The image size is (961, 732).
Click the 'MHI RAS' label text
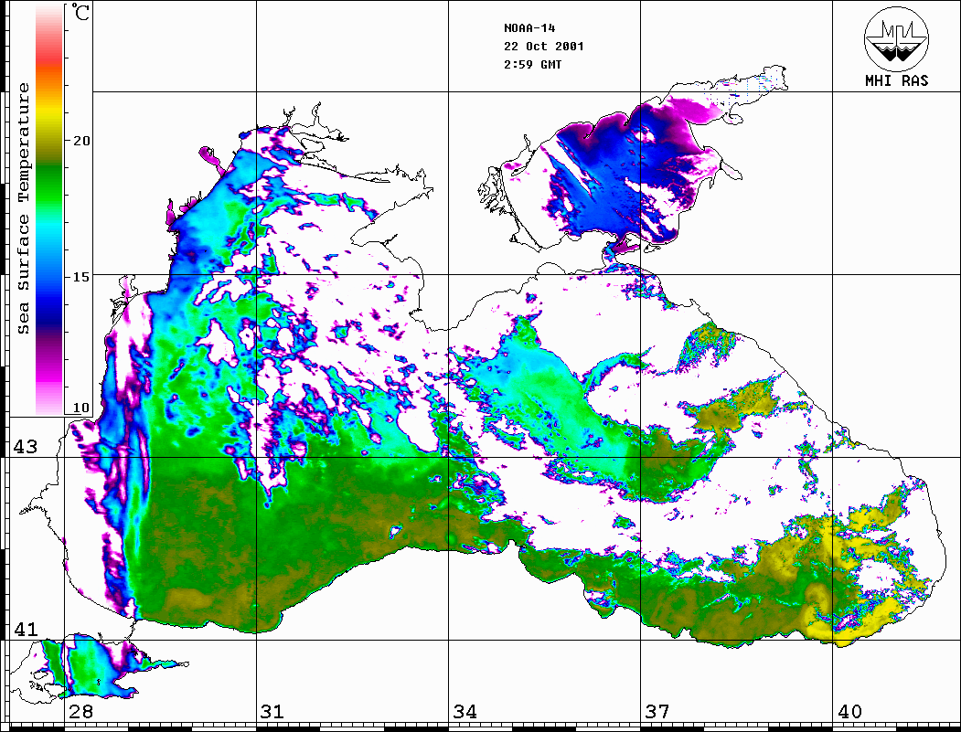(x=896, y=80)
